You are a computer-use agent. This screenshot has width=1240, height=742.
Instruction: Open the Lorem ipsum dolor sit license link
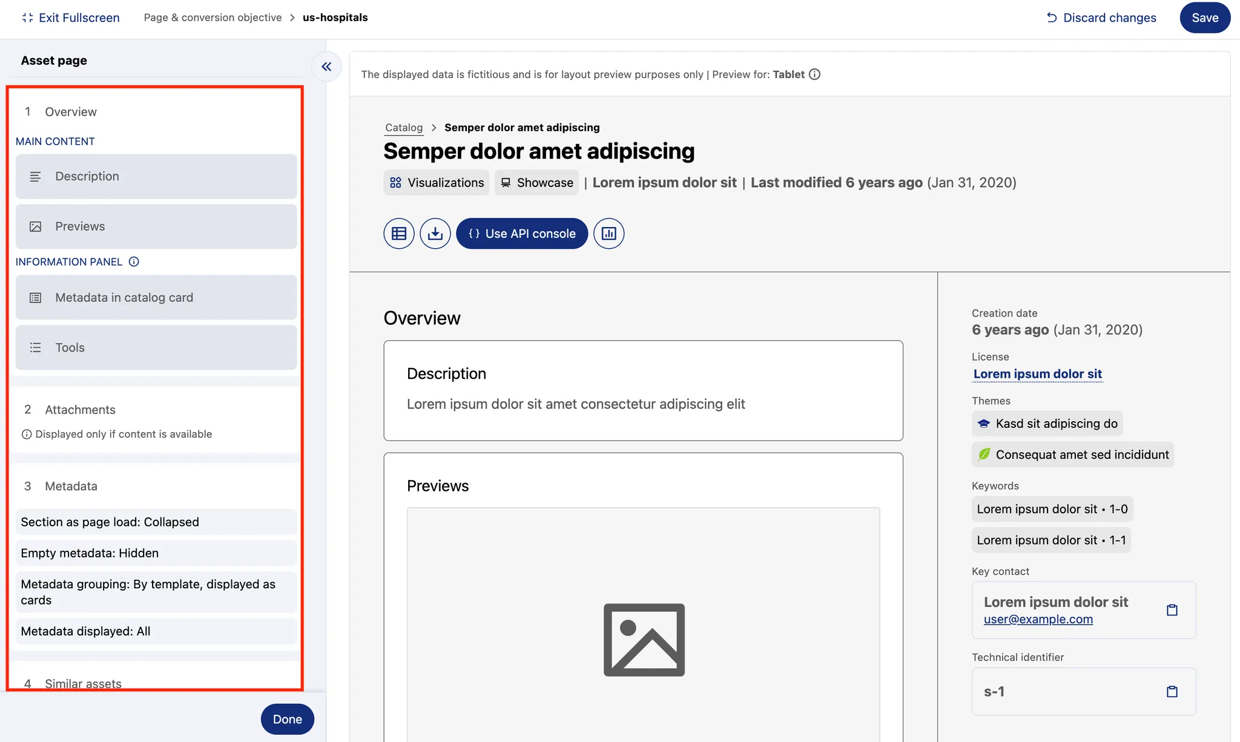point(1037,374)
